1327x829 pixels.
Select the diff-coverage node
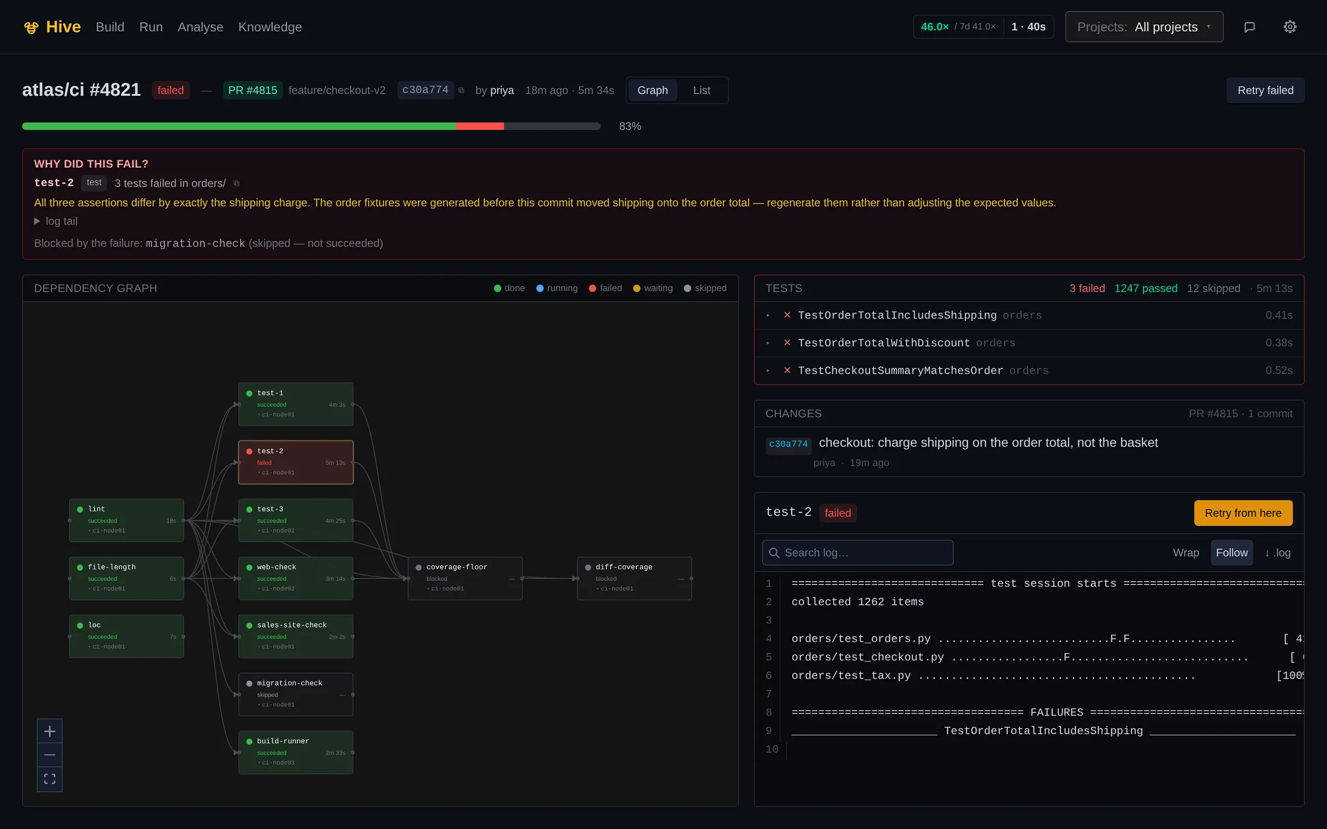[634, 578]
